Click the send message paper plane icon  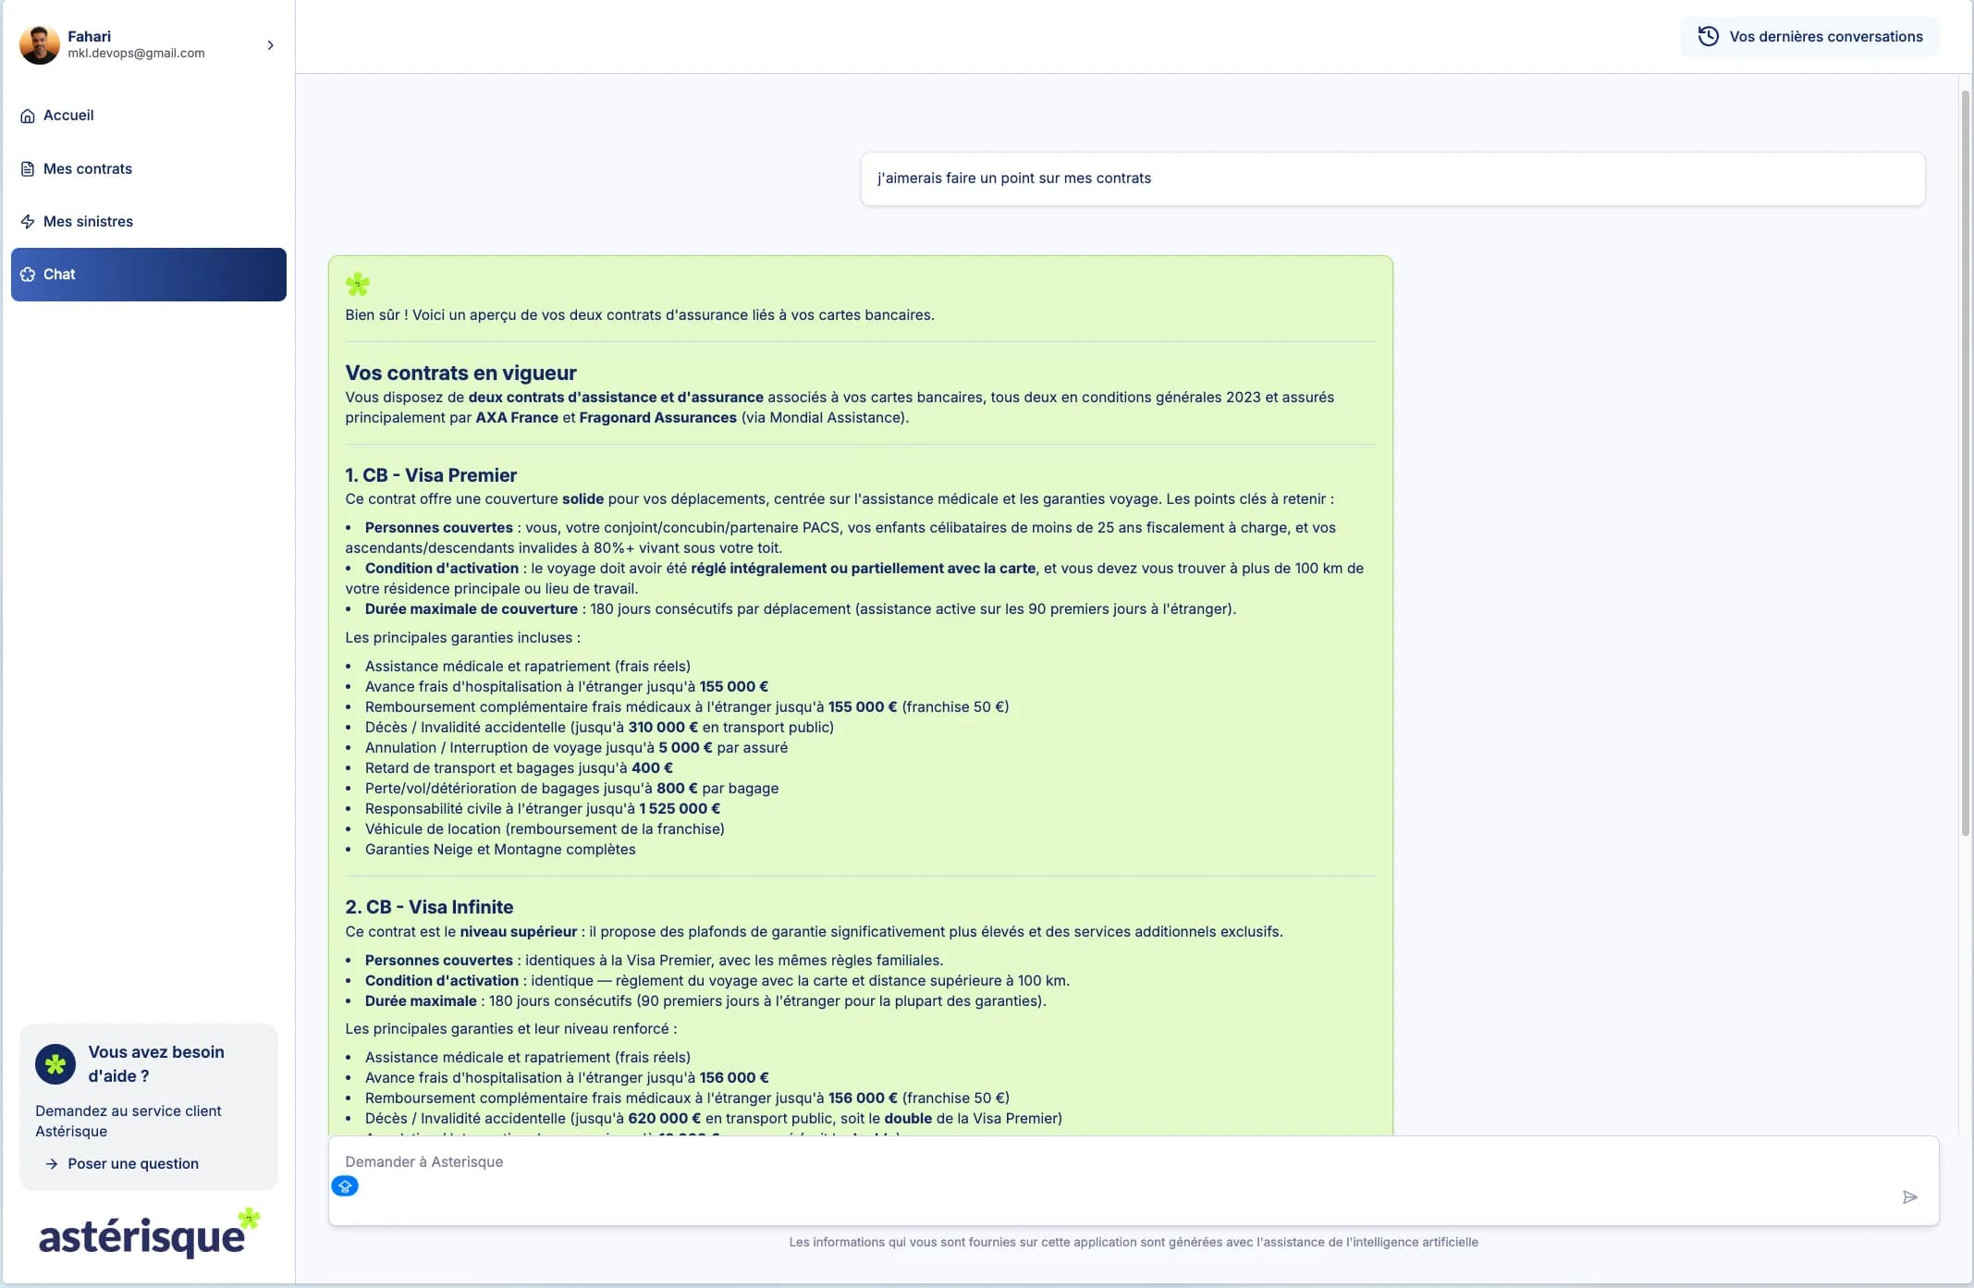pos(1909,1197)
